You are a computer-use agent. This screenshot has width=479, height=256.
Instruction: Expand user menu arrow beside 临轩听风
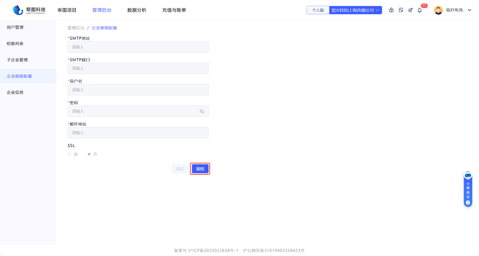coord(469,10)
